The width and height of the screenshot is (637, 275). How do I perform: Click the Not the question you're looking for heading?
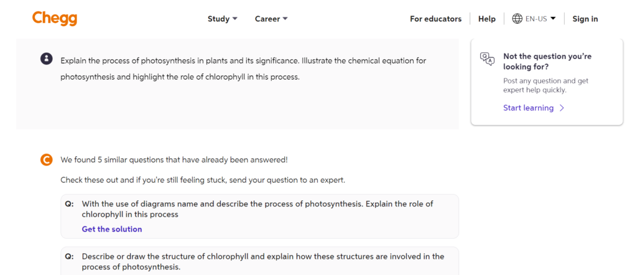tap(538, 61)
